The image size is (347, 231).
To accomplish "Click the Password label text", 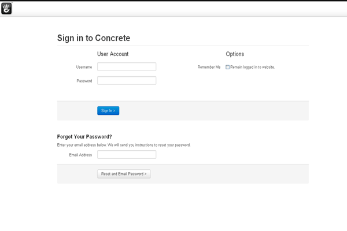I will click(x=84, y=81).
